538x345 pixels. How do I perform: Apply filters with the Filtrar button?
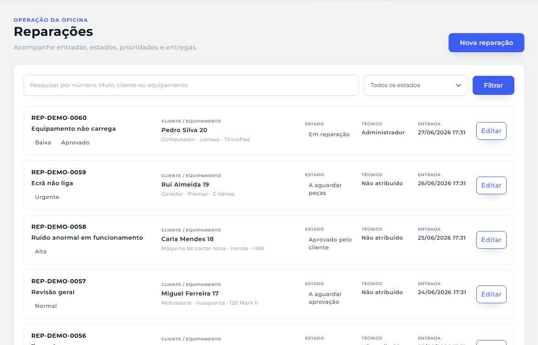[494, 85]
